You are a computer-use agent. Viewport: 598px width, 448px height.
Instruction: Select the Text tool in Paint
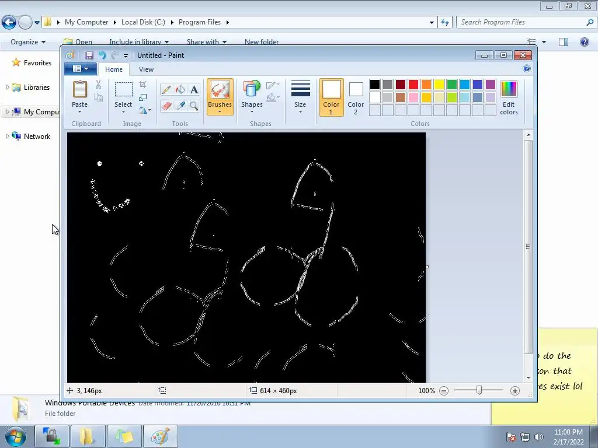(x=194, y=89)
